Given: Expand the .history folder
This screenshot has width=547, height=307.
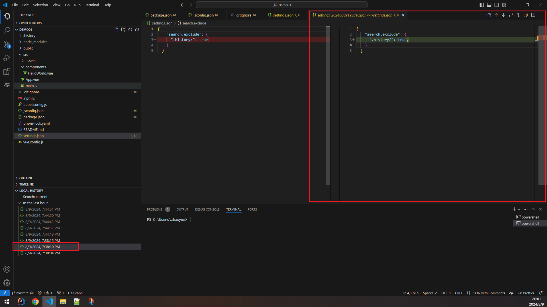Looking at the screenshot, I should pos(77,36).
